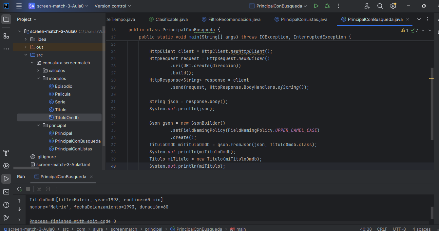
Task: Open warnings indicator showing 1 and 7
Action: tap(410, 30)
